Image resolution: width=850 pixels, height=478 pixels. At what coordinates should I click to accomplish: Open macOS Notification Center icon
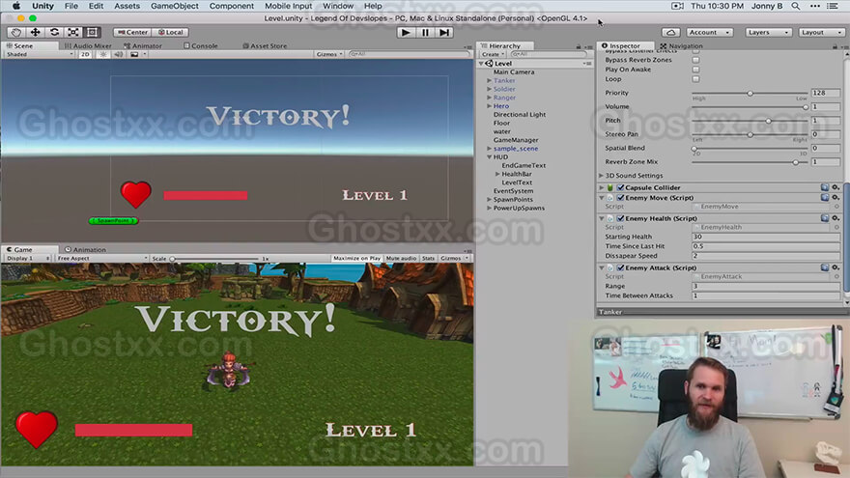tap(833, 6)
